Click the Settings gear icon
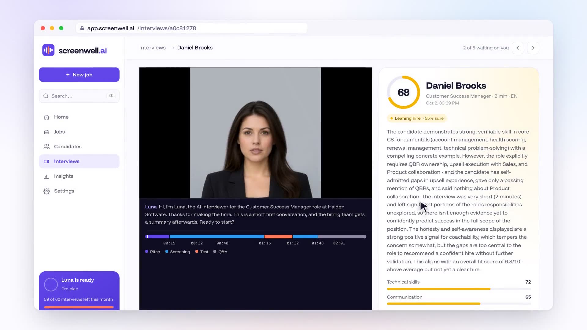The width and height of the screenshot is (587, 330). coord(46,191)
